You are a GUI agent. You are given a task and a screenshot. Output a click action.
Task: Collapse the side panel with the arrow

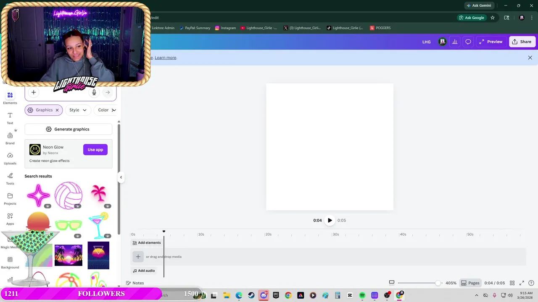coord(121,177)
